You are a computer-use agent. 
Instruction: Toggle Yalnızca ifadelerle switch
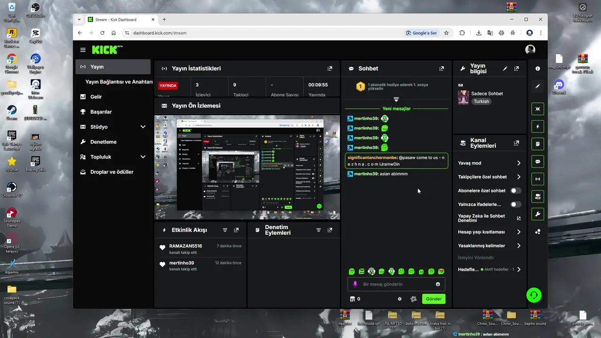(x=516, y=205)
